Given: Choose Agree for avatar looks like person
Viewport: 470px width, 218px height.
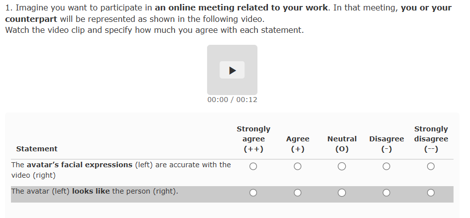Looking at the screenshot, I should tap(297, 193).
